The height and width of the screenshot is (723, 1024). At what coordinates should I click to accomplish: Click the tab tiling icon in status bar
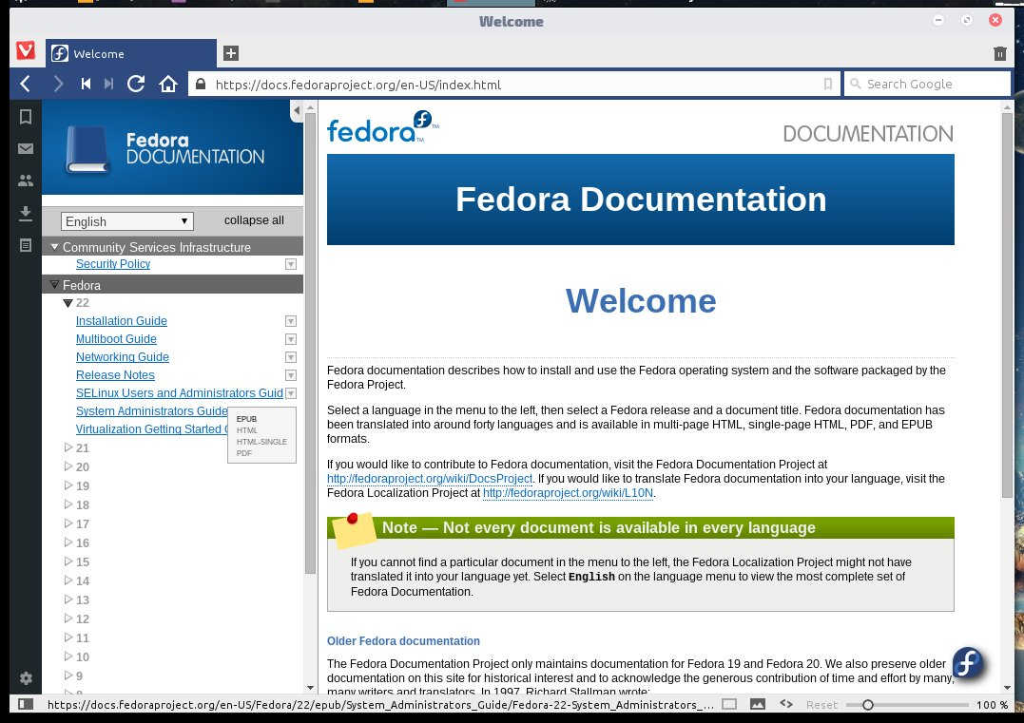click(729, 704)
